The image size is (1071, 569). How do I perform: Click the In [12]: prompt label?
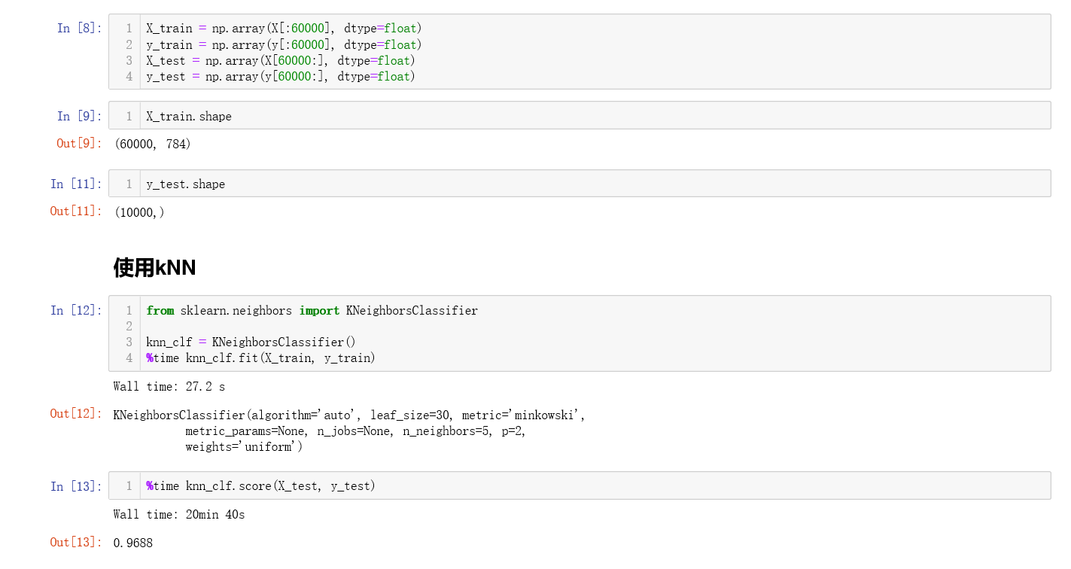pyautogui.click(x=76, y=310)
